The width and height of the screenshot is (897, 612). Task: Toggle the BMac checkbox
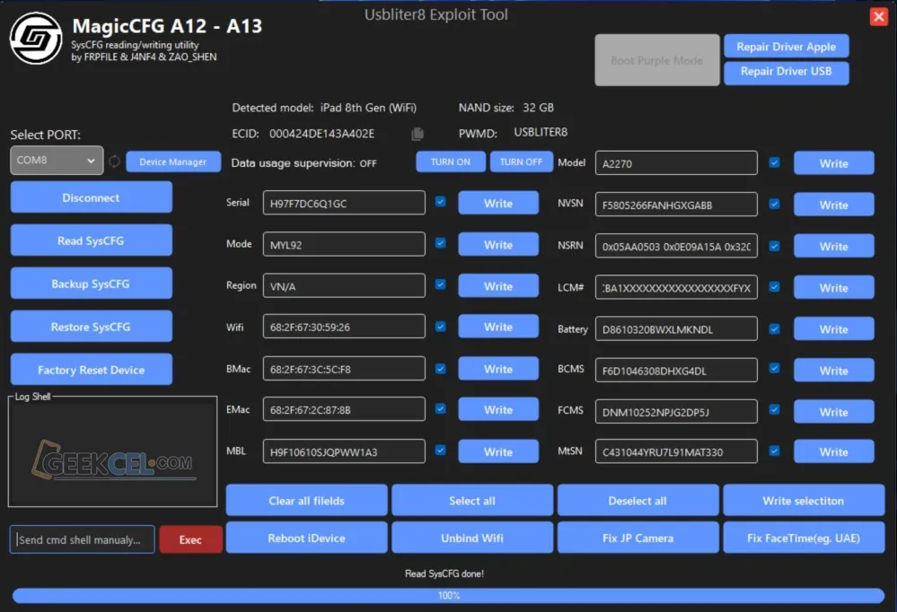(441, 368)
